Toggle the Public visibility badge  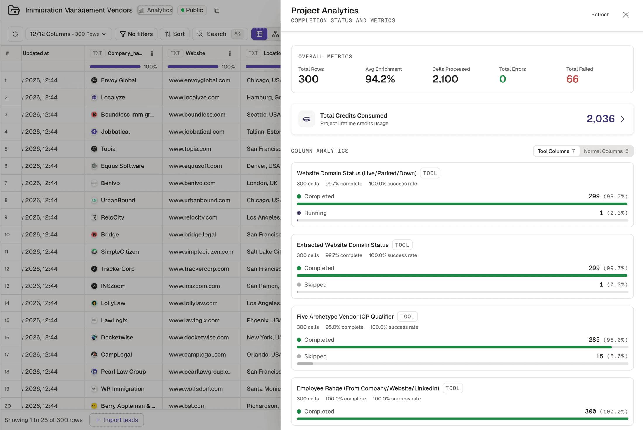[192, 10]
